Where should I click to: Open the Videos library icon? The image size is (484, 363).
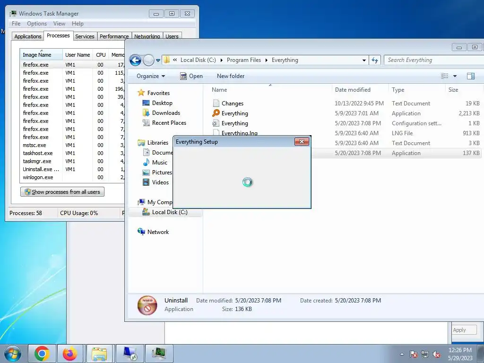click(x=146, y=182)
